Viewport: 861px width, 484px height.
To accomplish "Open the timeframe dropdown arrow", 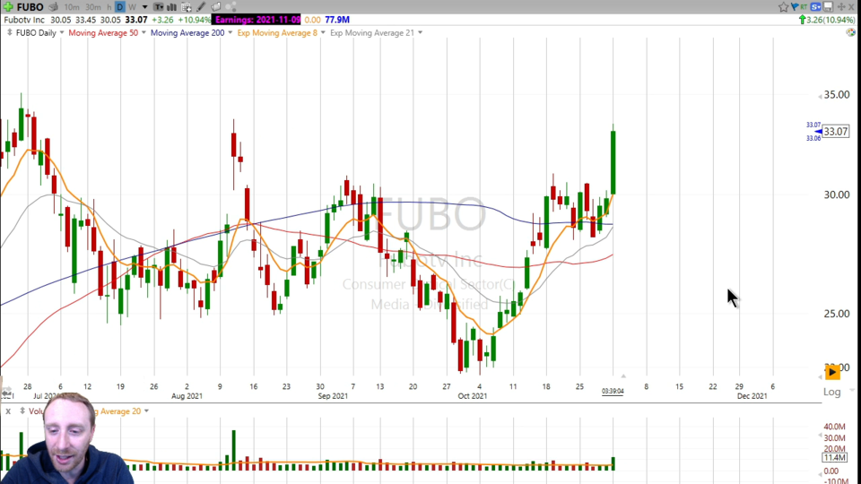I will coord(144,7).
